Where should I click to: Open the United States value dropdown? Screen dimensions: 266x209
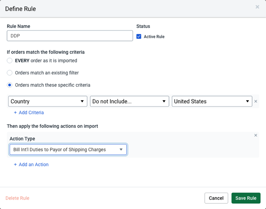click(x=211, y=101)
